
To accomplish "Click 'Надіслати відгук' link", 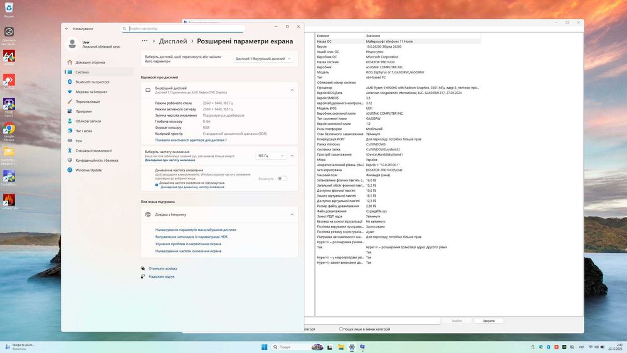I will pyautogui.click(x=162, y=277).
